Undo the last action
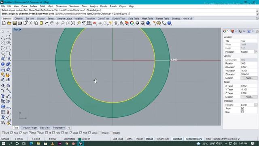Image resolution: width=259 pixels, height=146 pixels. pos(47,23)
